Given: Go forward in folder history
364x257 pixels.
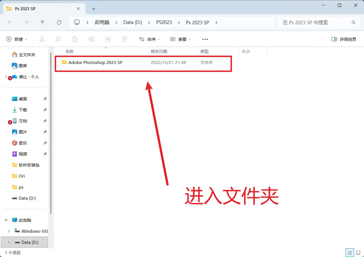Looking at the screenshot, I should point(26,23).
